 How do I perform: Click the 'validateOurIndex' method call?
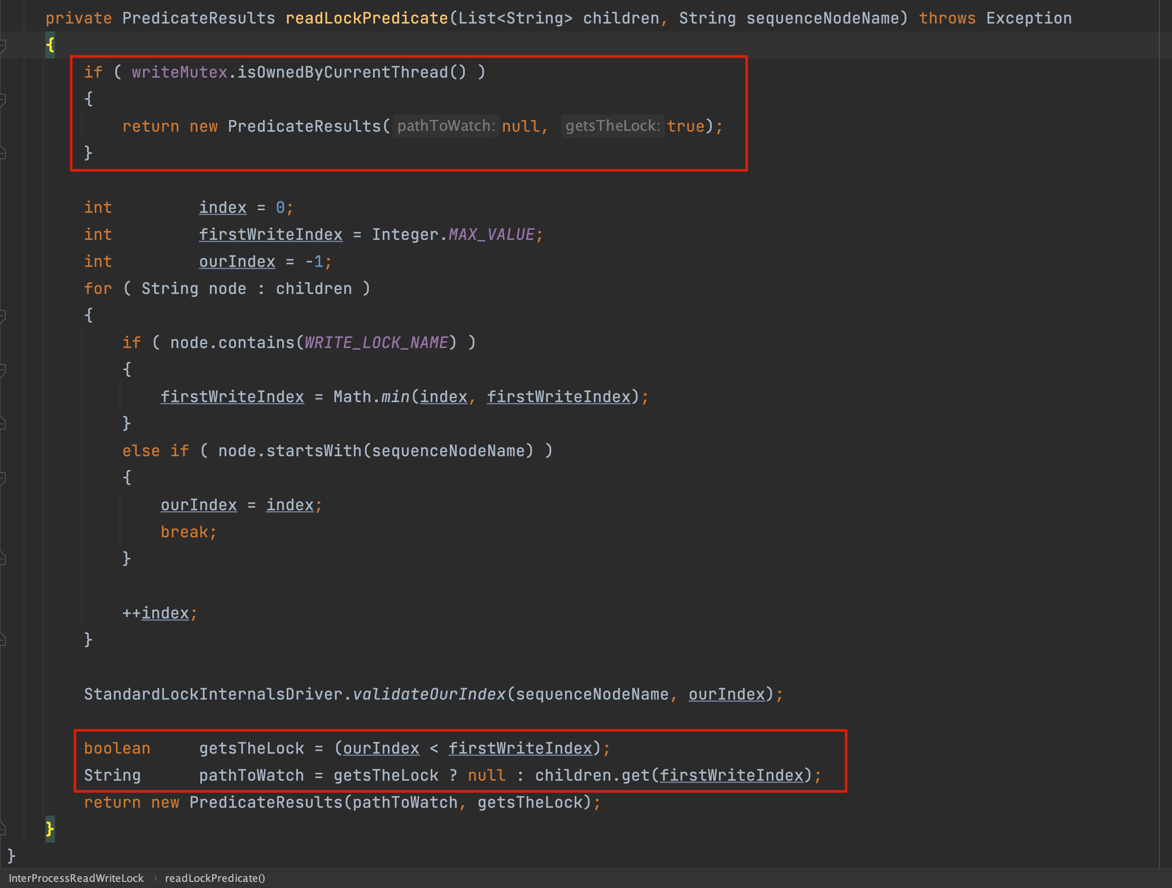[430, 694]
